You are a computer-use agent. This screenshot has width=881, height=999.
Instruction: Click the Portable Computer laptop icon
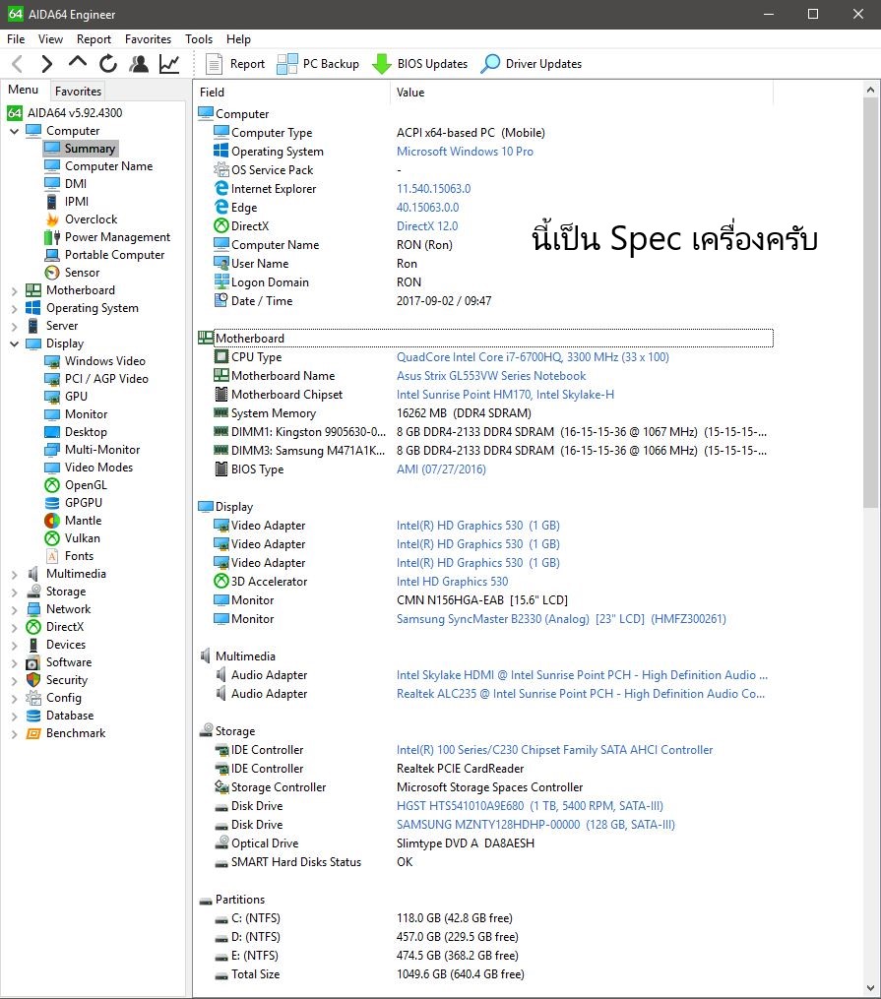[x=52, y=255]
